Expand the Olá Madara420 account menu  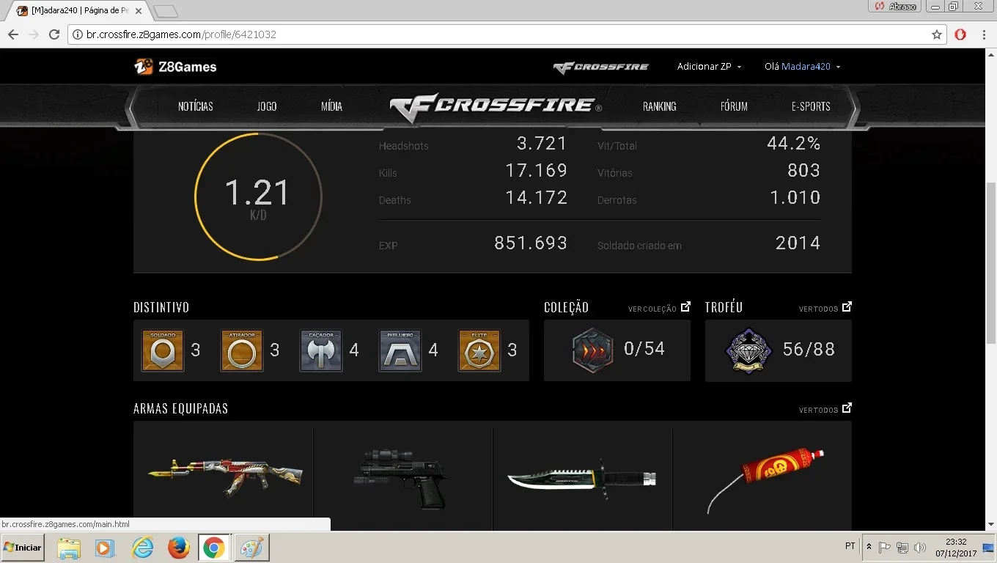[x=802, y=67]
